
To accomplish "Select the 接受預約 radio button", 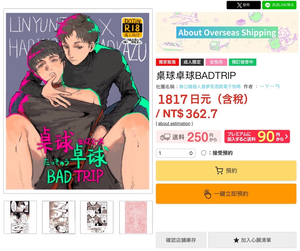I will click(x=204, y=153).
